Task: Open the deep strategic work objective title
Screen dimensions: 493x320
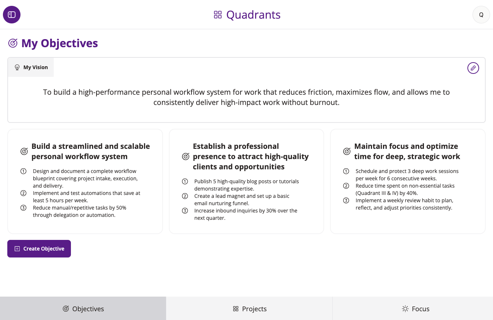Action: click(407, 151)
